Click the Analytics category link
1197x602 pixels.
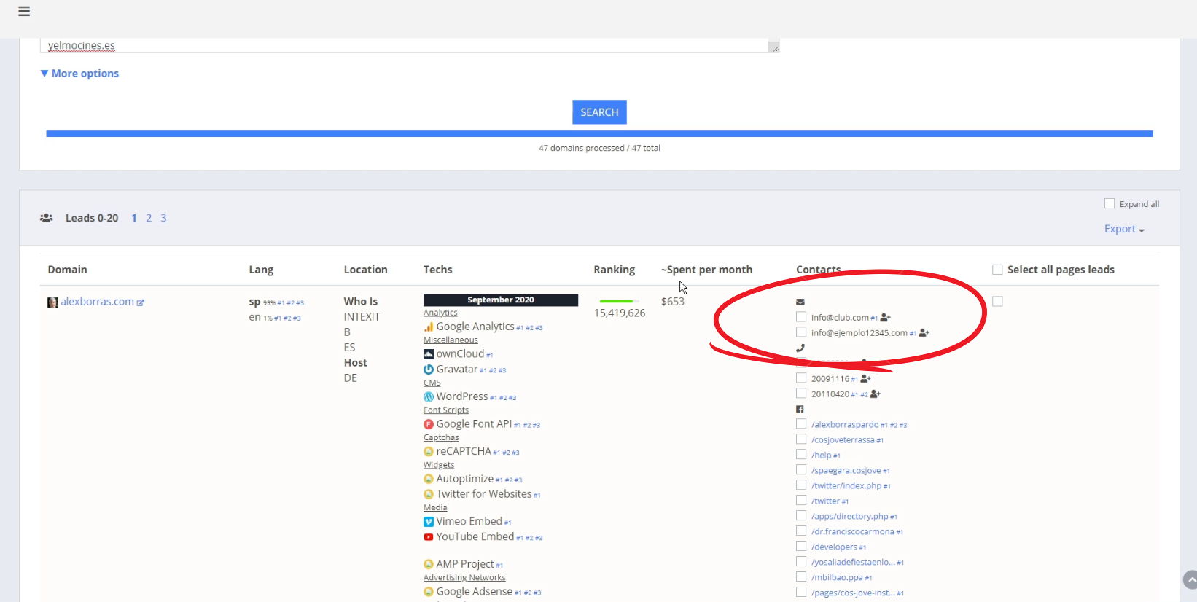pyautogui.click(x=440, y=313)
